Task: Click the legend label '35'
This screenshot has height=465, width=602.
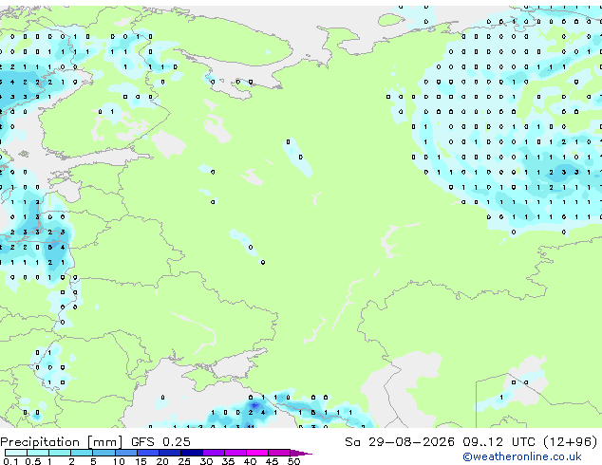Action: (228, 461)
